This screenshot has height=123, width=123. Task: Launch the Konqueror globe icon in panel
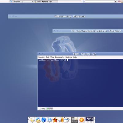(x=50, y=120)
